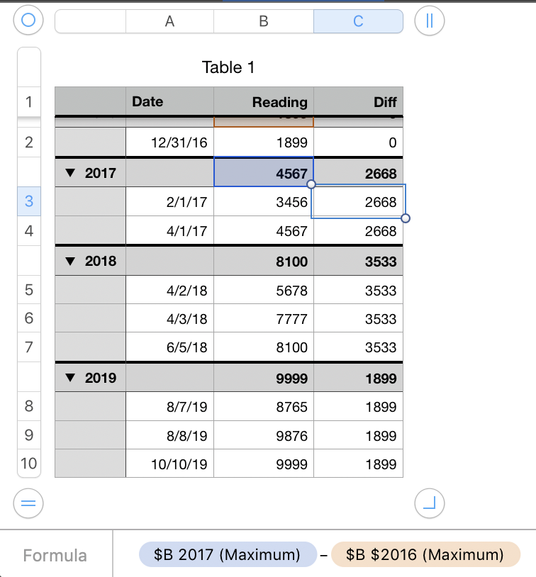Collapse the 2018 category group
The height and width of the screenshot is (577, 536).
69,261
